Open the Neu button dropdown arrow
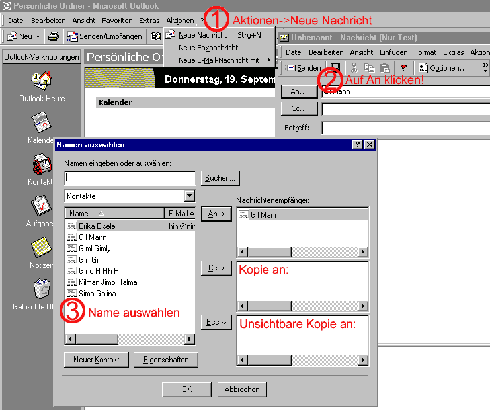Screen dimensions: 490x410 38,36
